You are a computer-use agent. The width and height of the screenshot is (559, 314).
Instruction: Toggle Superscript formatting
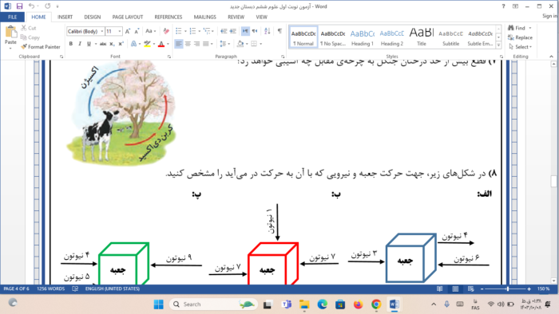(121, 44)
